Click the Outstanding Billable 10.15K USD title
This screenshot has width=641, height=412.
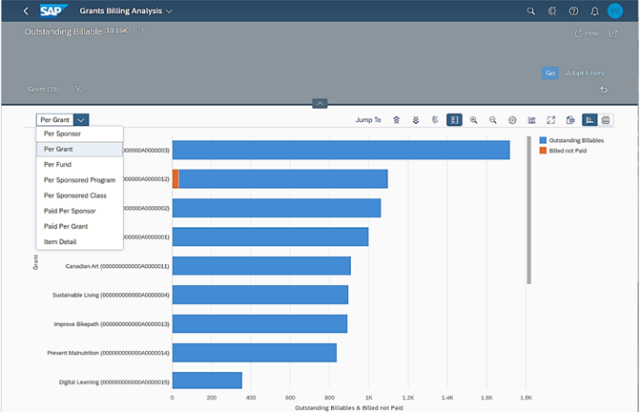click(x=83, y=31)
